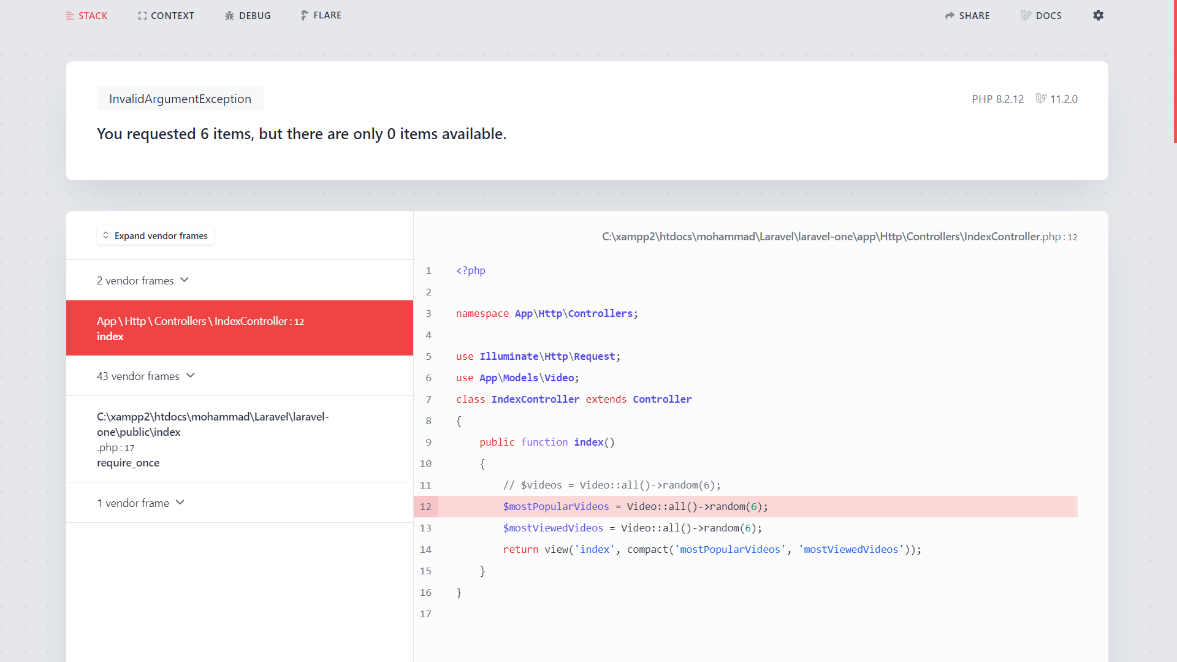Click the settings gear icon
Image resolution: width=1177 pixels, height=662 pixels.
(1098, 15)
